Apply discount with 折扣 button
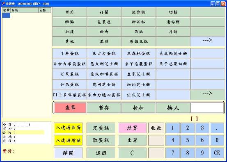This screenshot has height=162, width=227. 138,108
